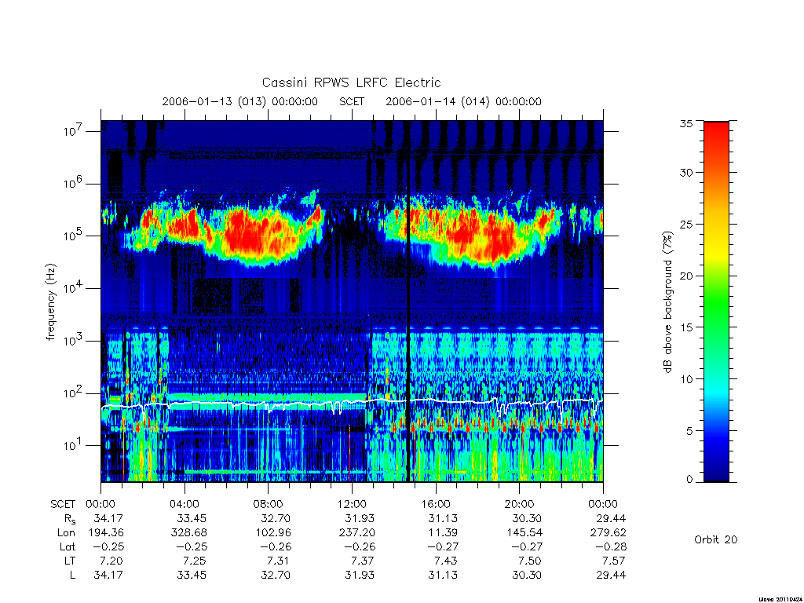Select the end timestamp "2006-01-14 (014) 00:00:00"
Viewport: 804px width, 603px height.
tap(463, 101)
